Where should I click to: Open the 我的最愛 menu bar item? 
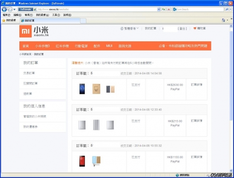click(42, 15)
